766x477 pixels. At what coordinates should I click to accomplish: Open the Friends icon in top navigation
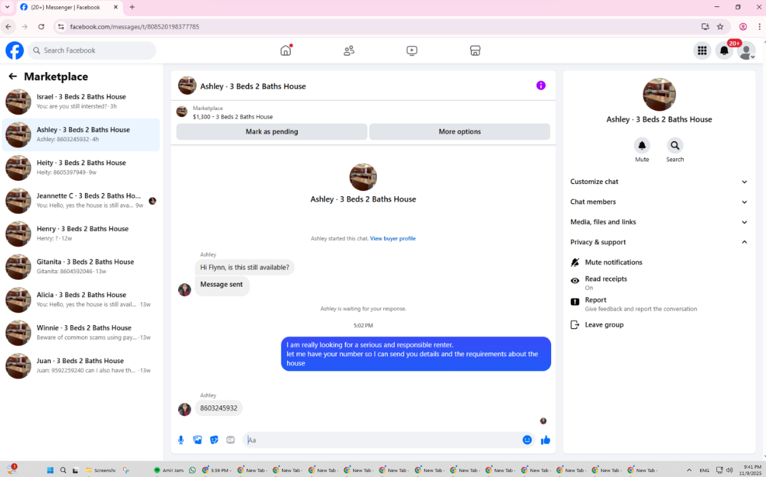349,51
